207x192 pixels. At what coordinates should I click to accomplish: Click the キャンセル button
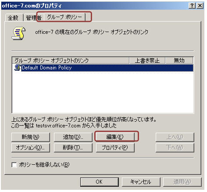(141, 182)
